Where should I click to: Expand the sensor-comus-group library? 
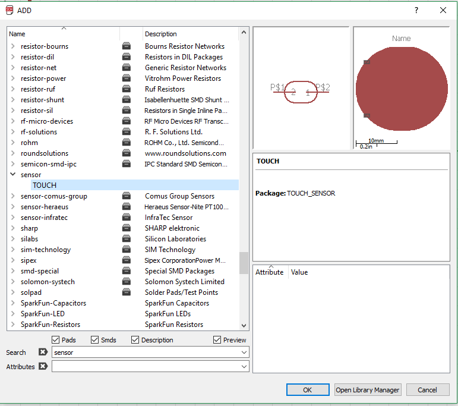pyautogui.click(x=13, y=196)
